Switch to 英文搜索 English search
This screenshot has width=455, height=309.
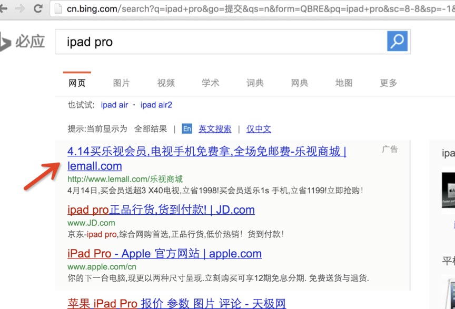pyautogui.click(x=215, y=129)
